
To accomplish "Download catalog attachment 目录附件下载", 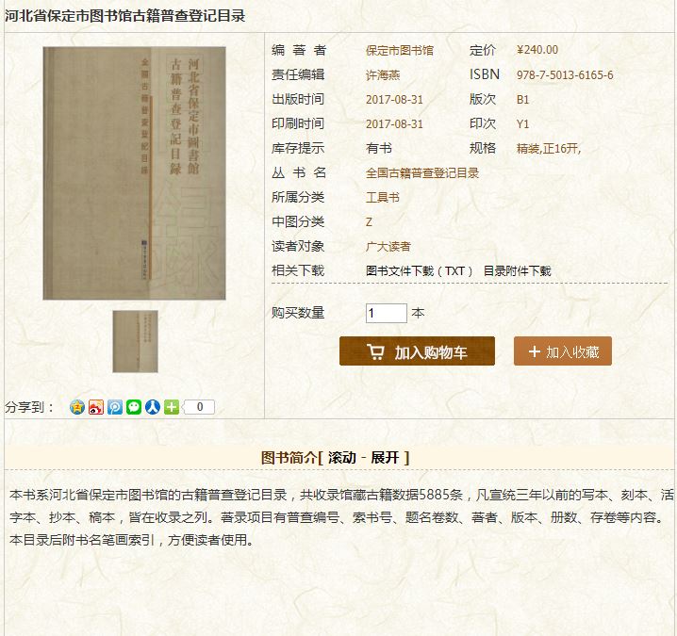I will (517, 271).
